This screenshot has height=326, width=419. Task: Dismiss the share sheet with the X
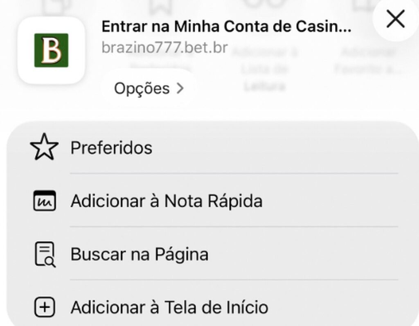(x=395, y=18)
